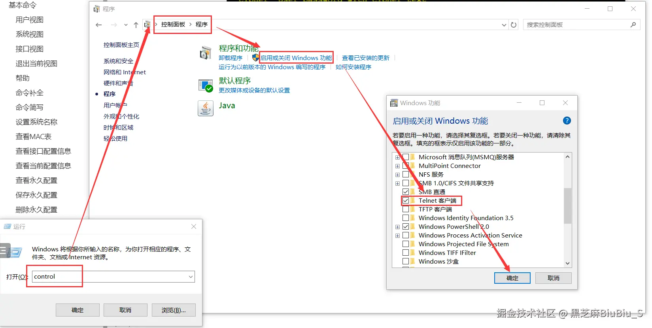Expand the MultiPoint Connector node
Screen dimensions: 652x328
click(x=397, y=166)
